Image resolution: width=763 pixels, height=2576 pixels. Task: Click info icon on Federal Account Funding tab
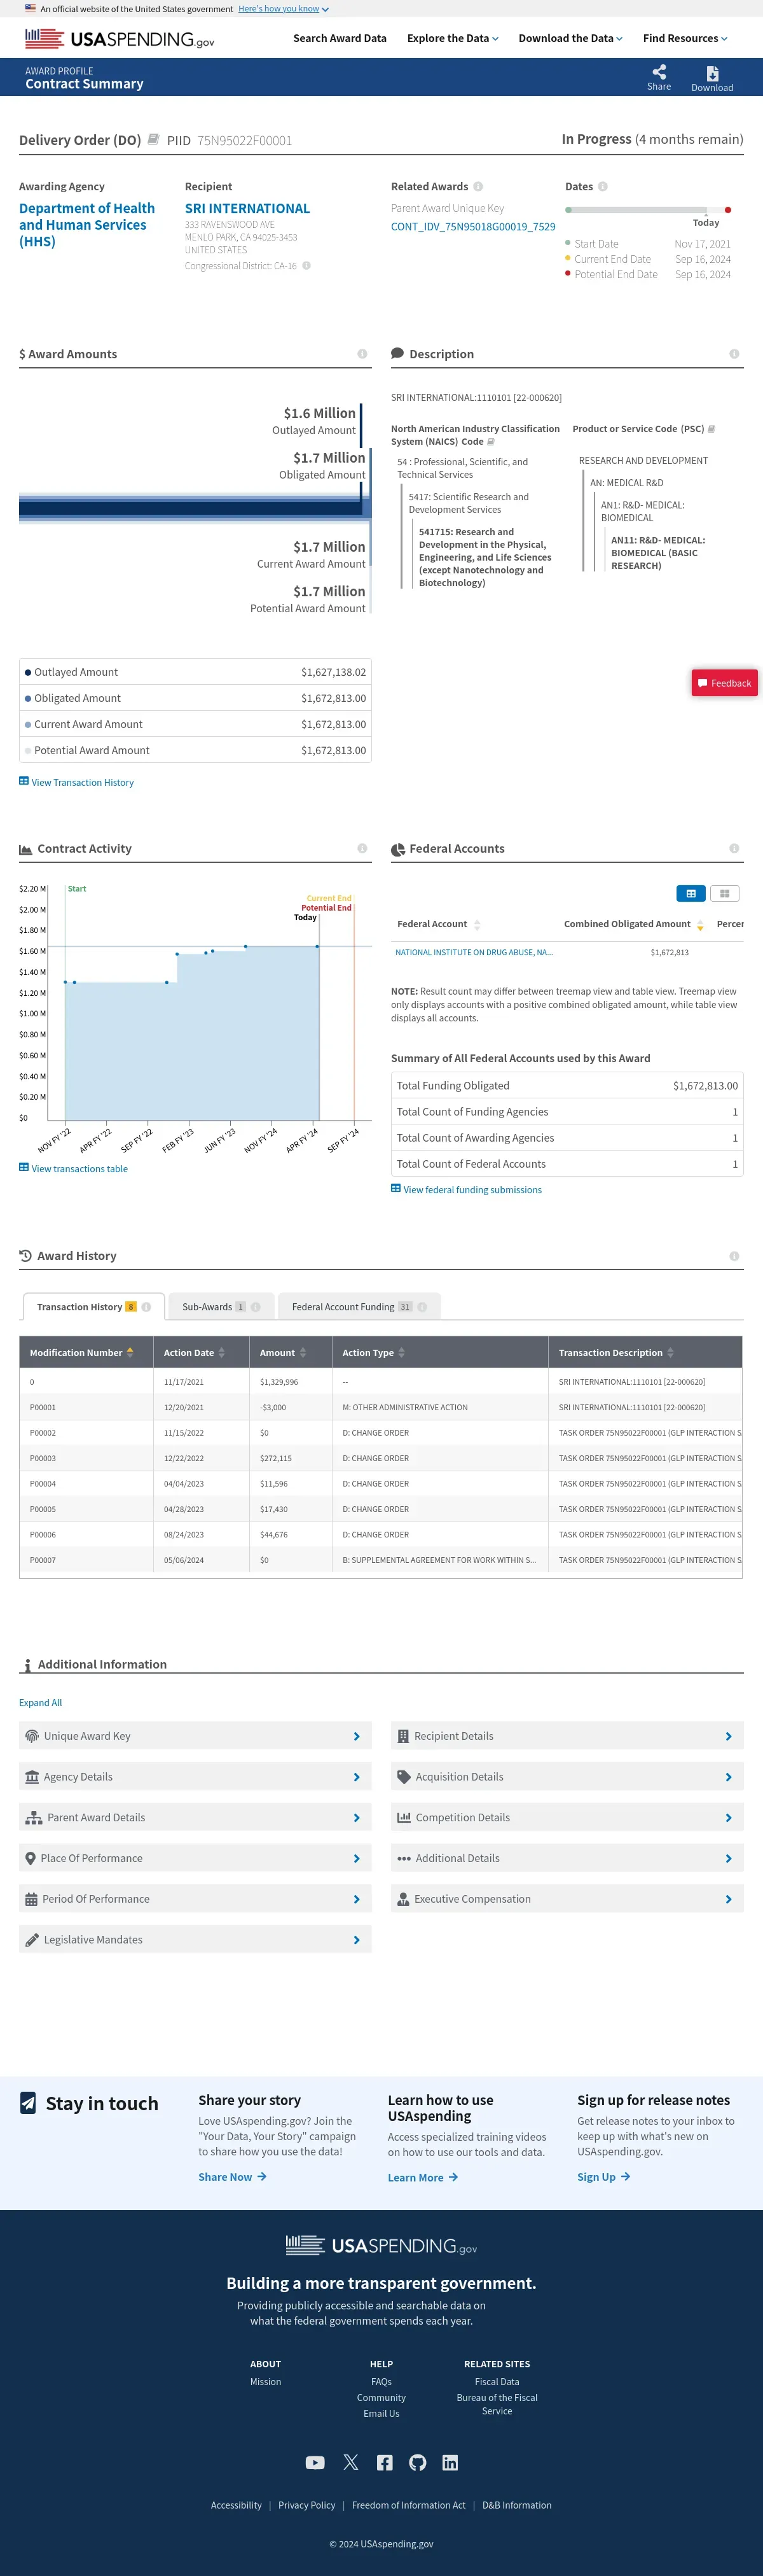coord(422,1307)
